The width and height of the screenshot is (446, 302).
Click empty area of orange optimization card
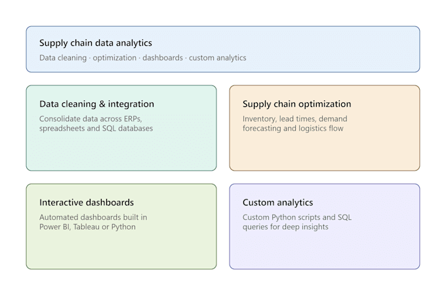325,152
